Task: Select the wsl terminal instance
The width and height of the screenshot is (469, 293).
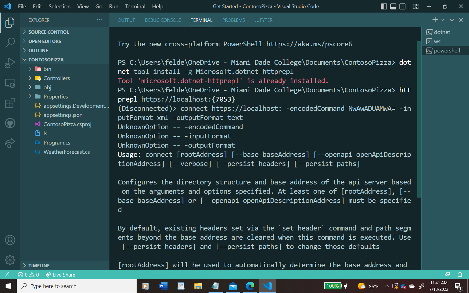Action: tap(446, 41)
